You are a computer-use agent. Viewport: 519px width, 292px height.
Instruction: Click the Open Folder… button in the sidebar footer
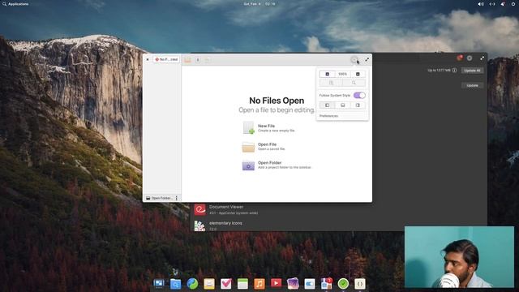pos(159,198)
